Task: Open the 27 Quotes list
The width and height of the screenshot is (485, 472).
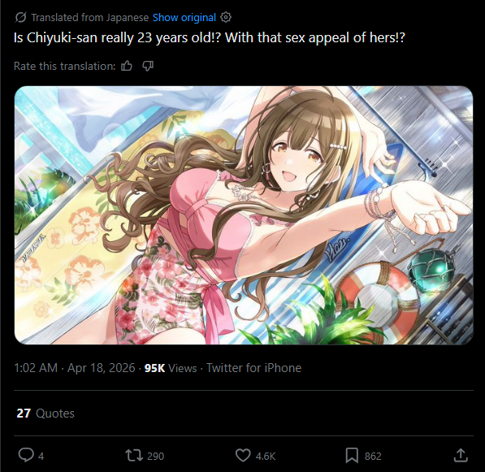Action: click(45, 414)
